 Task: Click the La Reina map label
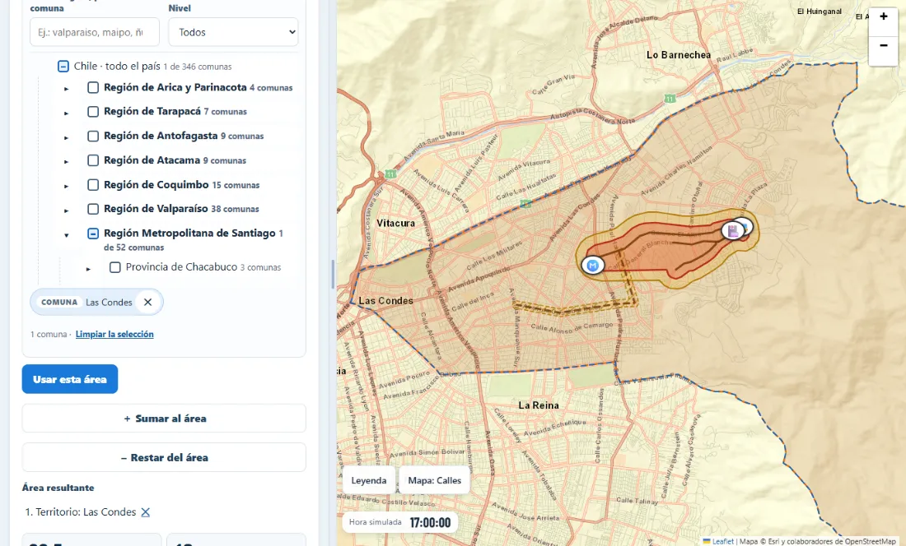pyautogui.click(x=539, y=405)
